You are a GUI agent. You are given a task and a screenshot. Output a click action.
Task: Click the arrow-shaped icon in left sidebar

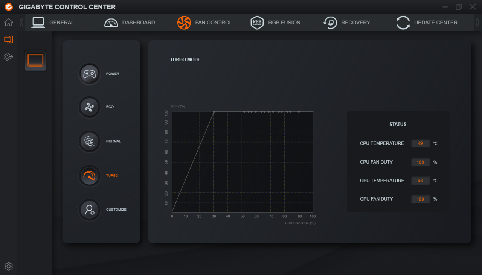[x=8, y=57]
